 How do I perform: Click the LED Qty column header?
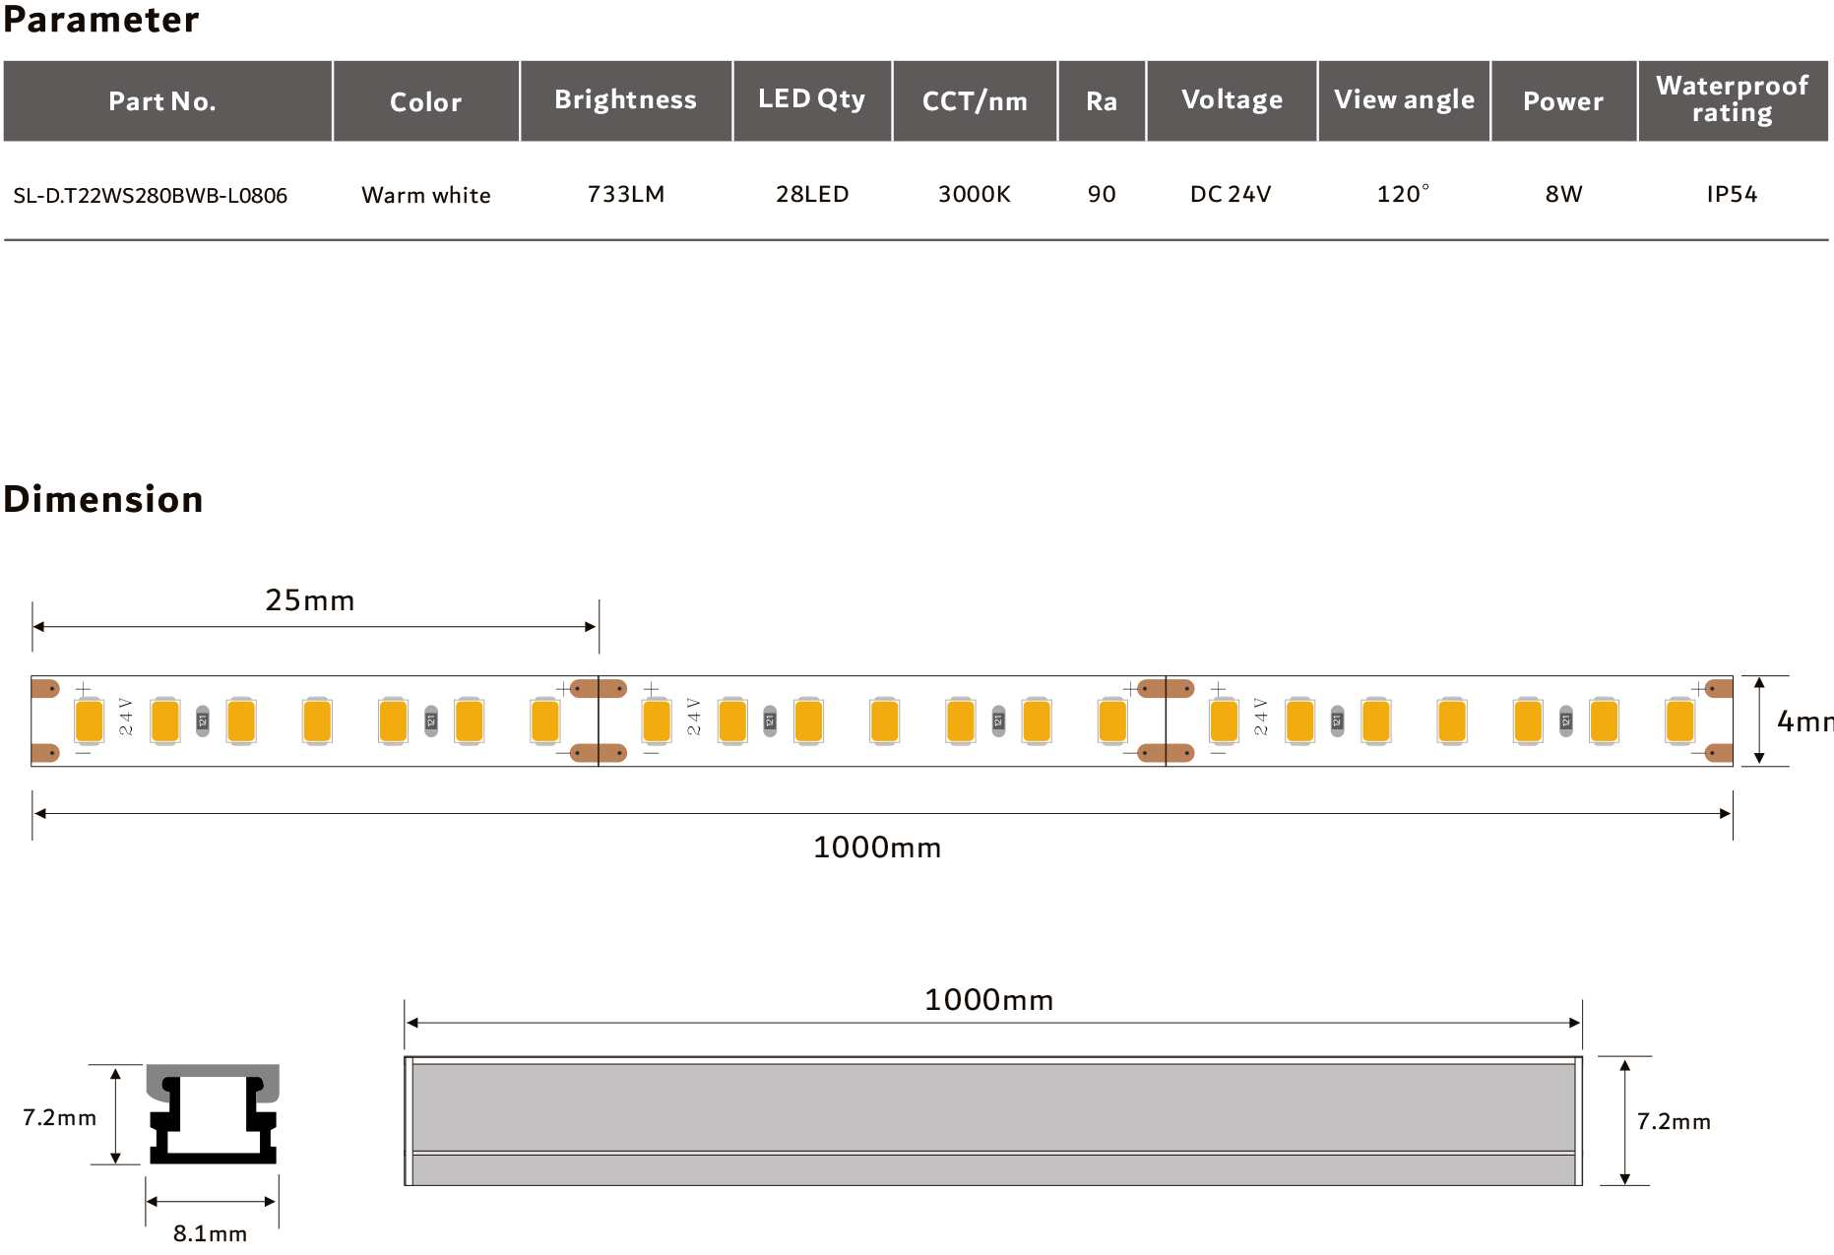[x=811, y=99]
